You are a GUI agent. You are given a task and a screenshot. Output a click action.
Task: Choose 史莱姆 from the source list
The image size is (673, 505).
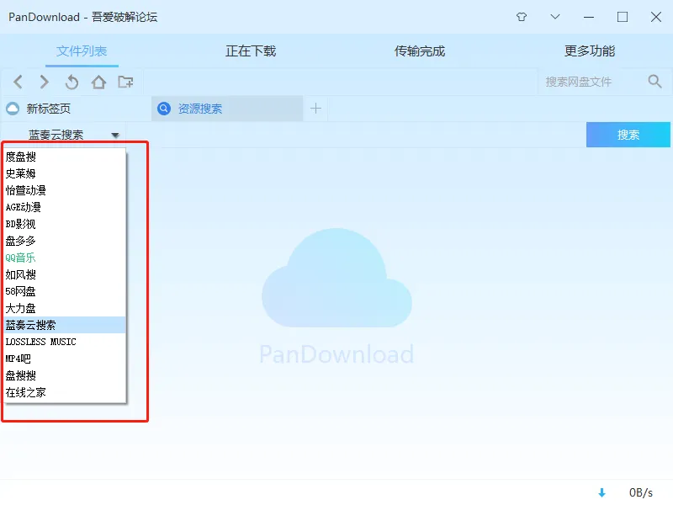click(65, 173)
